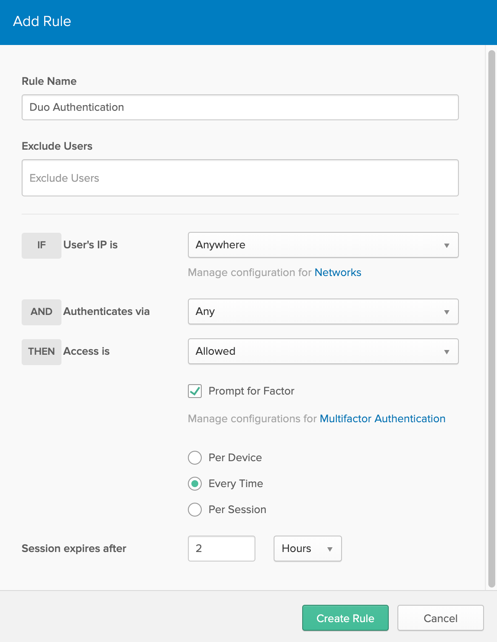Click the chevron icon beside Hours

331,549
